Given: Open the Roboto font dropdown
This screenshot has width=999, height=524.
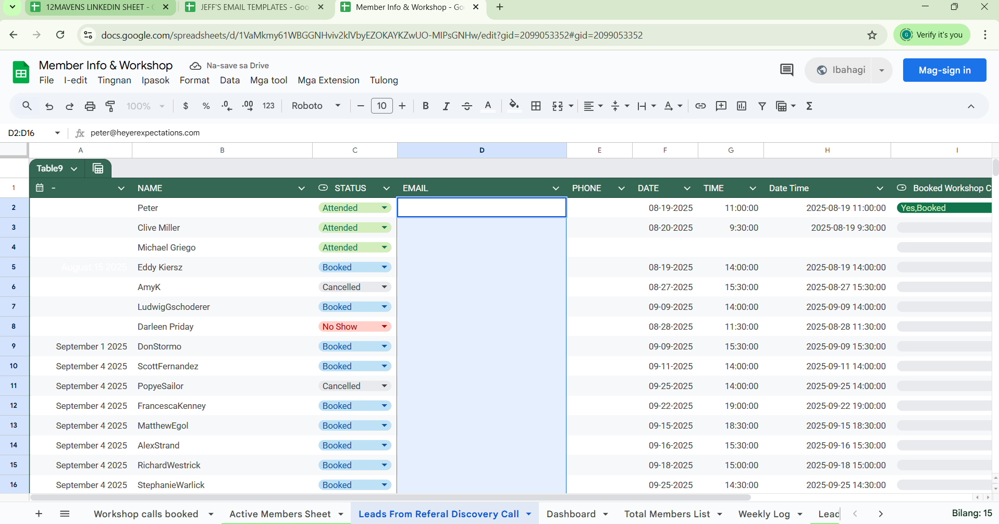Looking at the screenshot, I should click(x=315, y=106).
